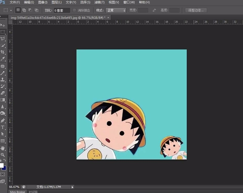Select the Eyedropper tool

[3, 59]
